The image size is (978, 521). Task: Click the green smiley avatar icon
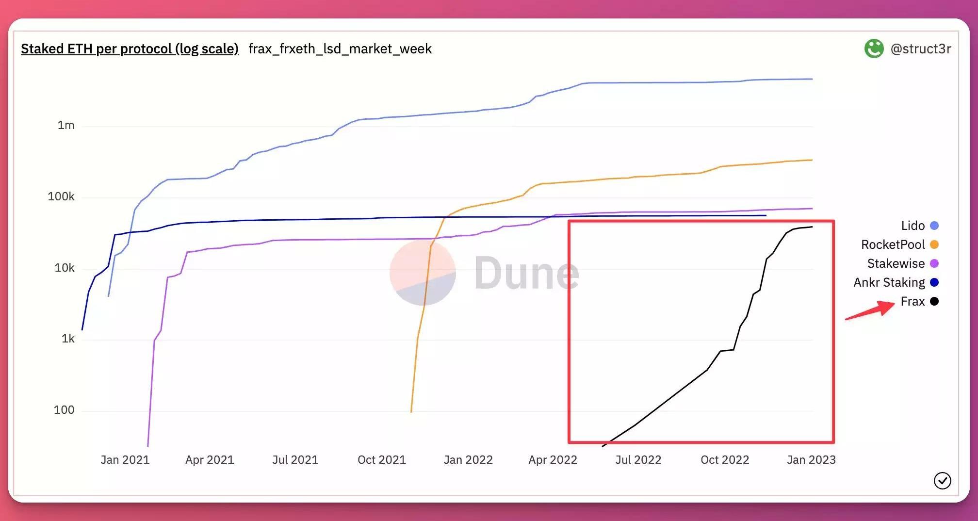tap(874, 49)
